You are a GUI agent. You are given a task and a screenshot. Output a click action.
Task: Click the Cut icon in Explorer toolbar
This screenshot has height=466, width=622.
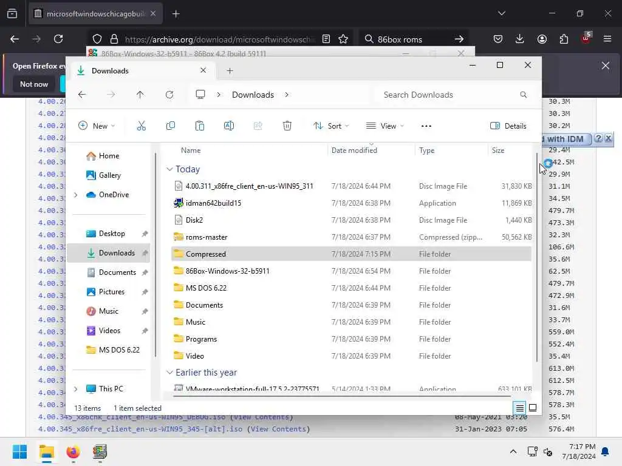pyautogui.click(x=141, y=126)
